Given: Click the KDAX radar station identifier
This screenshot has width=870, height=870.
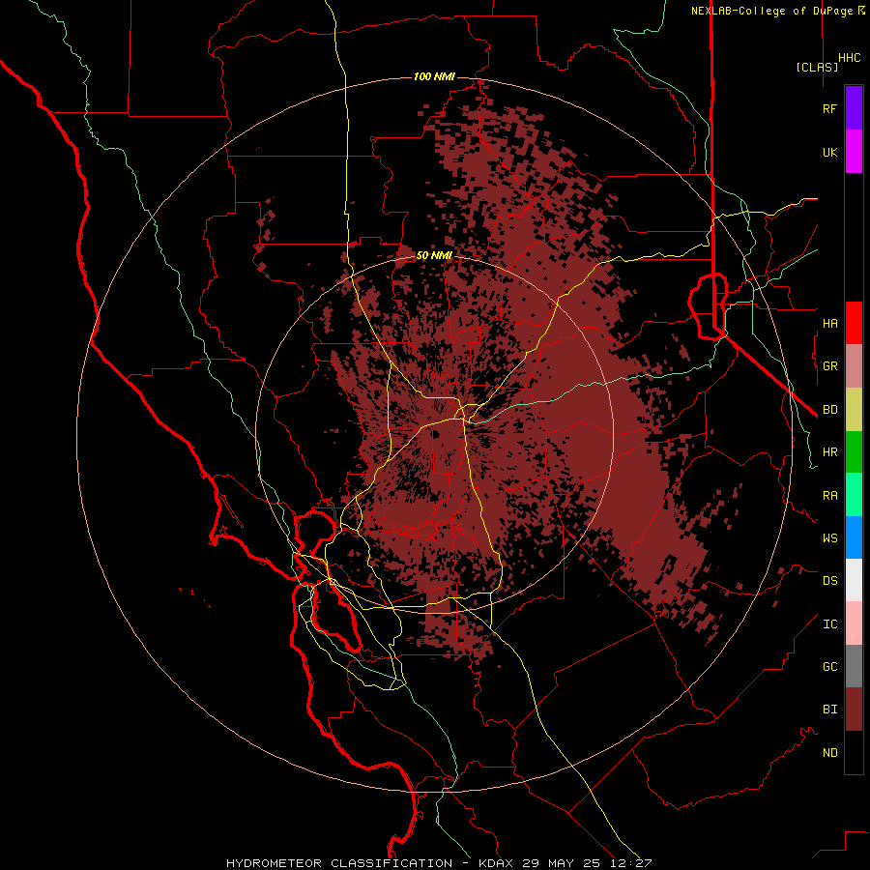Looking at the screenshot, I should pyautogui.click(x=495, y=863).
